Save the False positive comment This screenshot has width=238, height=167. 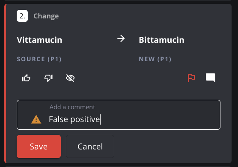39,146
